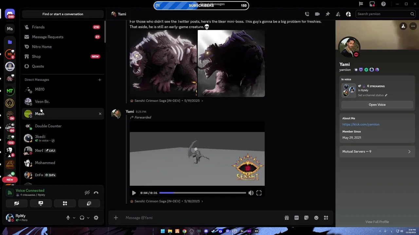
Task: Open microphone input options dropdown
Action: (x=74, y=218)
